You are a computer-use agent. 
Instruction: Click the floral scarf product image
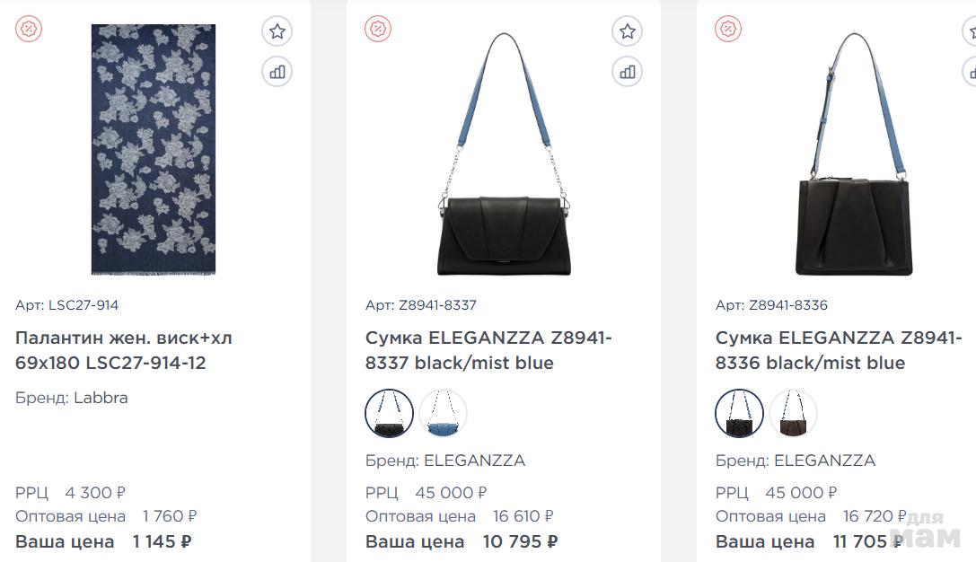154,149
